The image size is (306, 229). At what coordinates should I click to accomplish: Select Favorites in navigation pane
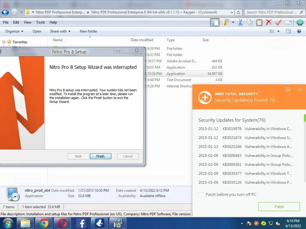(20, 42)
